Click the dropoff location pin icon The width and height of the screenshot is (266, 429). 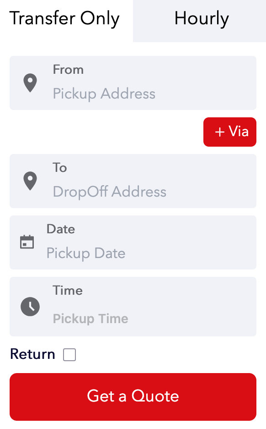click(30, 181)
